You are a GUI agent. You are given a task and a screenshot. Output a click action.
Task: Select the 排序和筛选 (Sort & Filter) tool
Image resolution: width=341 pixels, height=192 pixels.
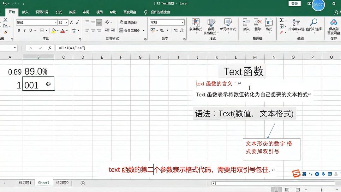coord(296,27)
